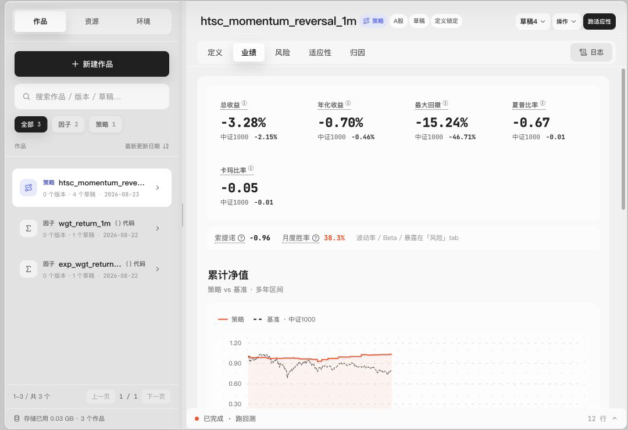628x430 pixels.
Task: Click the code icon tag on wgt_return_1m
Action: point(117,223)
